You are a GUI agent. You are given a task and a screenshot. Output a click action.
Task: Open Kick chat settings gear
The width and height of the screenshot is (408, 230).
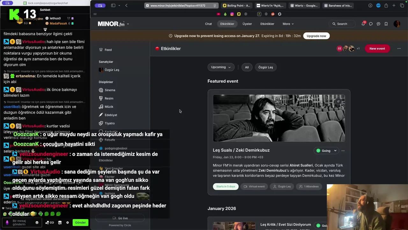point(67,223)
